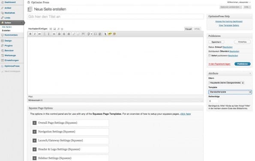Screen dimensions: 255x161
Task: Open Kommentare in the sidebar
Action: point(11,35)
